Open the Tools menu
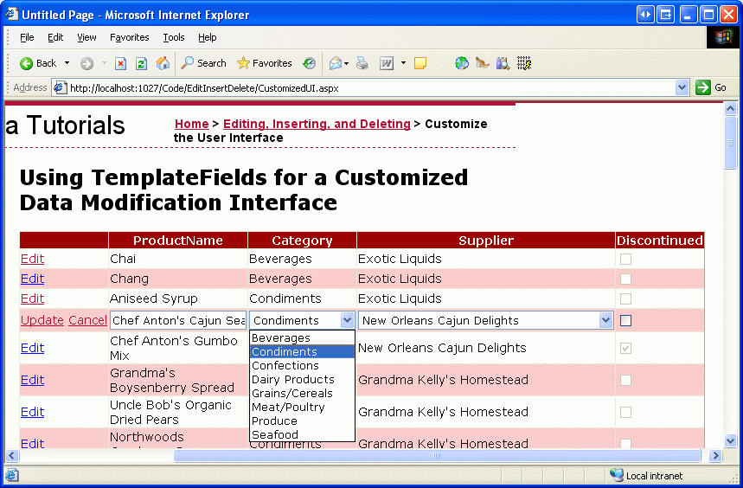Viewport: 743px width, 488px height. coord(174,37)
